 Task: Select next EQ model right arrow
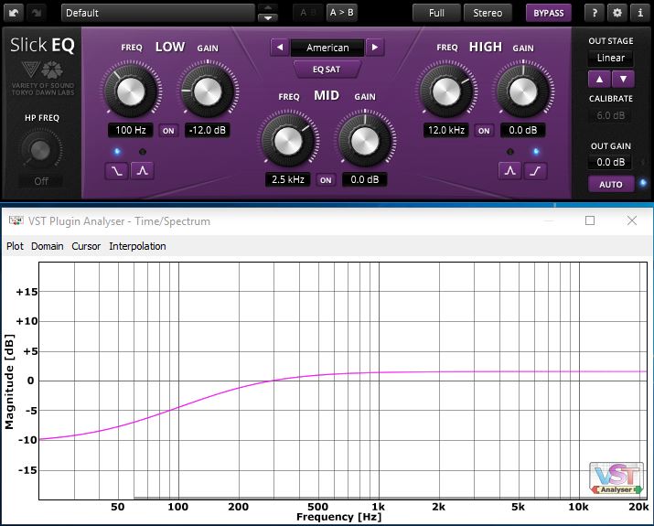375,48
